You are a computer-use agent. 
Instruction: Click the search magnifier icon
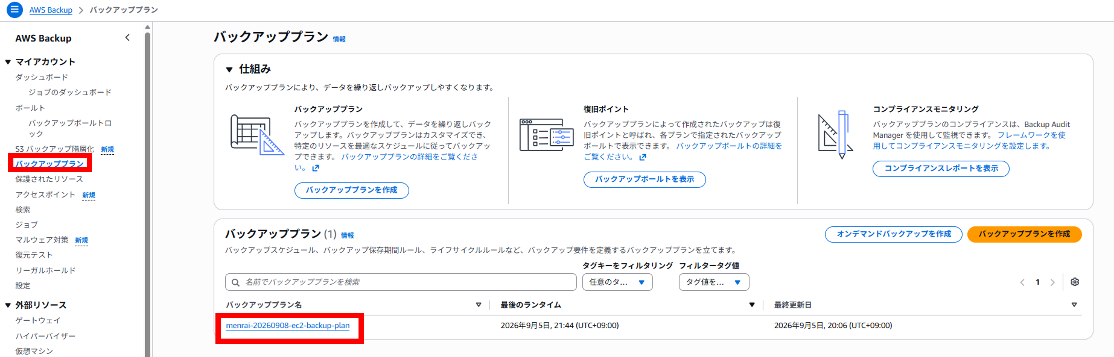point(236,282)
